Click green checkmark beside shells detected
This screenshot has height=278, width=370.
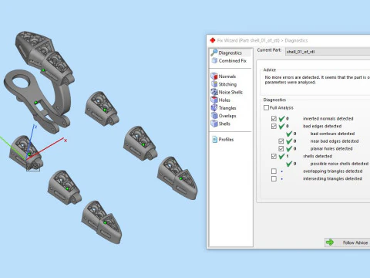[282, 156]
